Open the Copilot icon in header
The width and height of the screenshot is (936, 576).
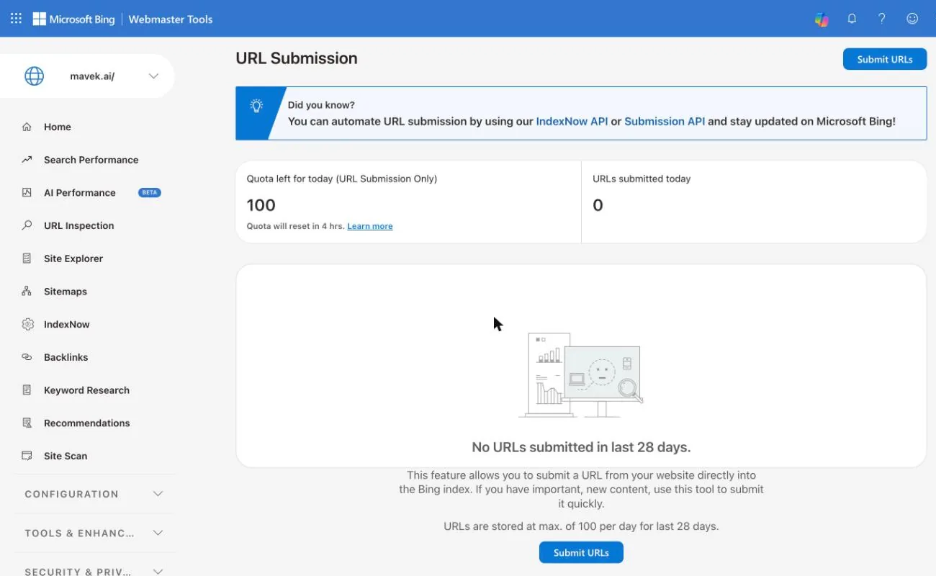[x=822, y=19]
